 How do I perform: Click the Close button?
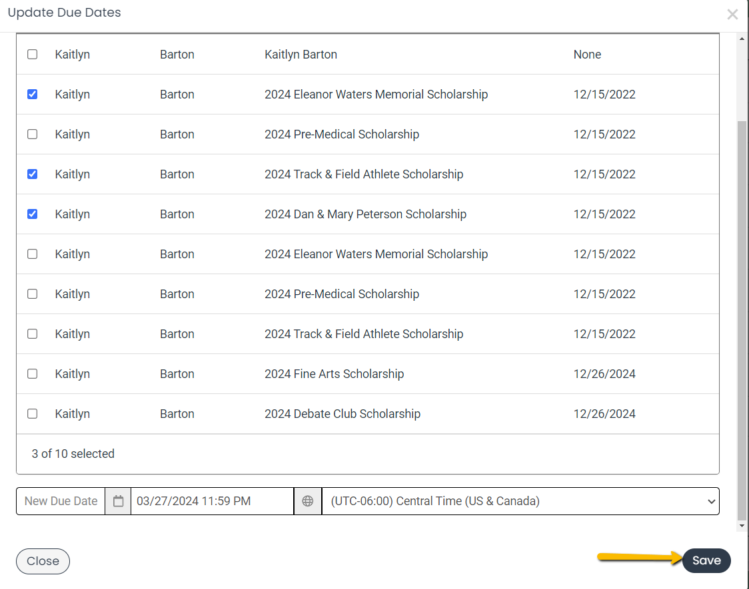click(x=43, y=561)
